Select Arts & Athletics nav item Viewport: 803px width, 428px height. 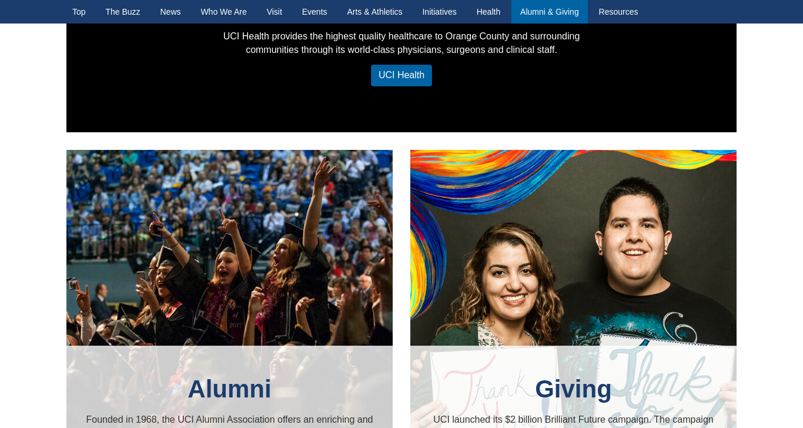pos(374,12)
